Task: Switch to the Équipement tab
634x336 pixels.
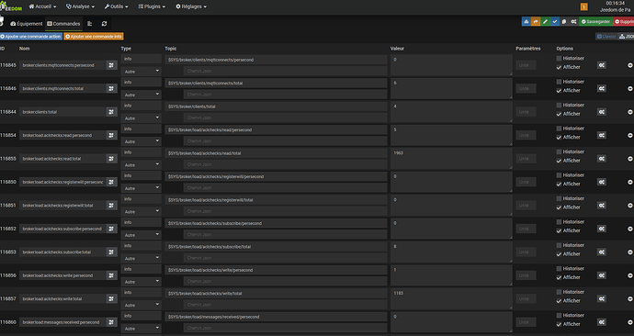Action: [x=27, y=24]
